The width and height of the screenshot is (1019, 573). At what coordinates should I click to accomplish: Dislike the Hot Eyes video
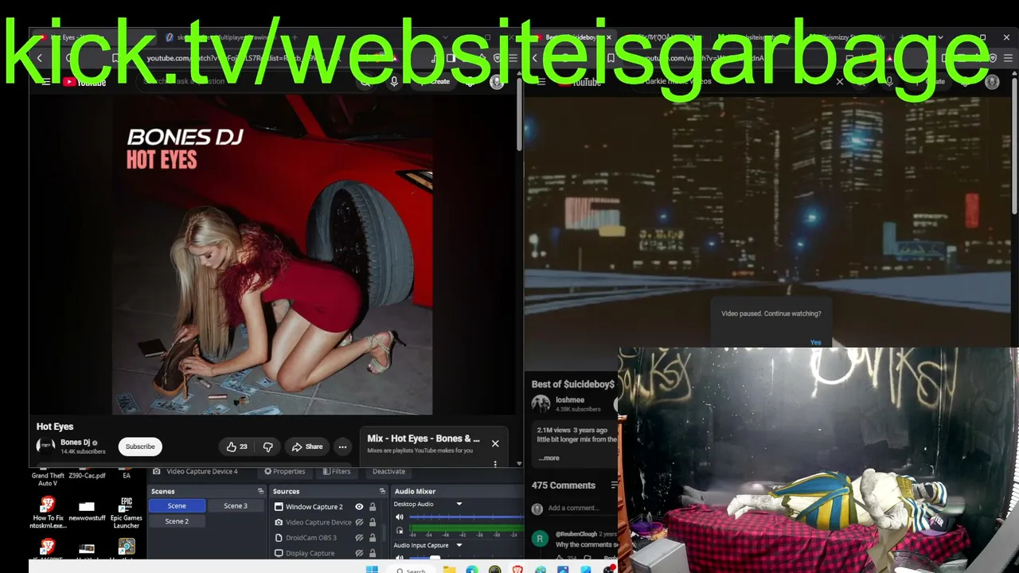267,446
